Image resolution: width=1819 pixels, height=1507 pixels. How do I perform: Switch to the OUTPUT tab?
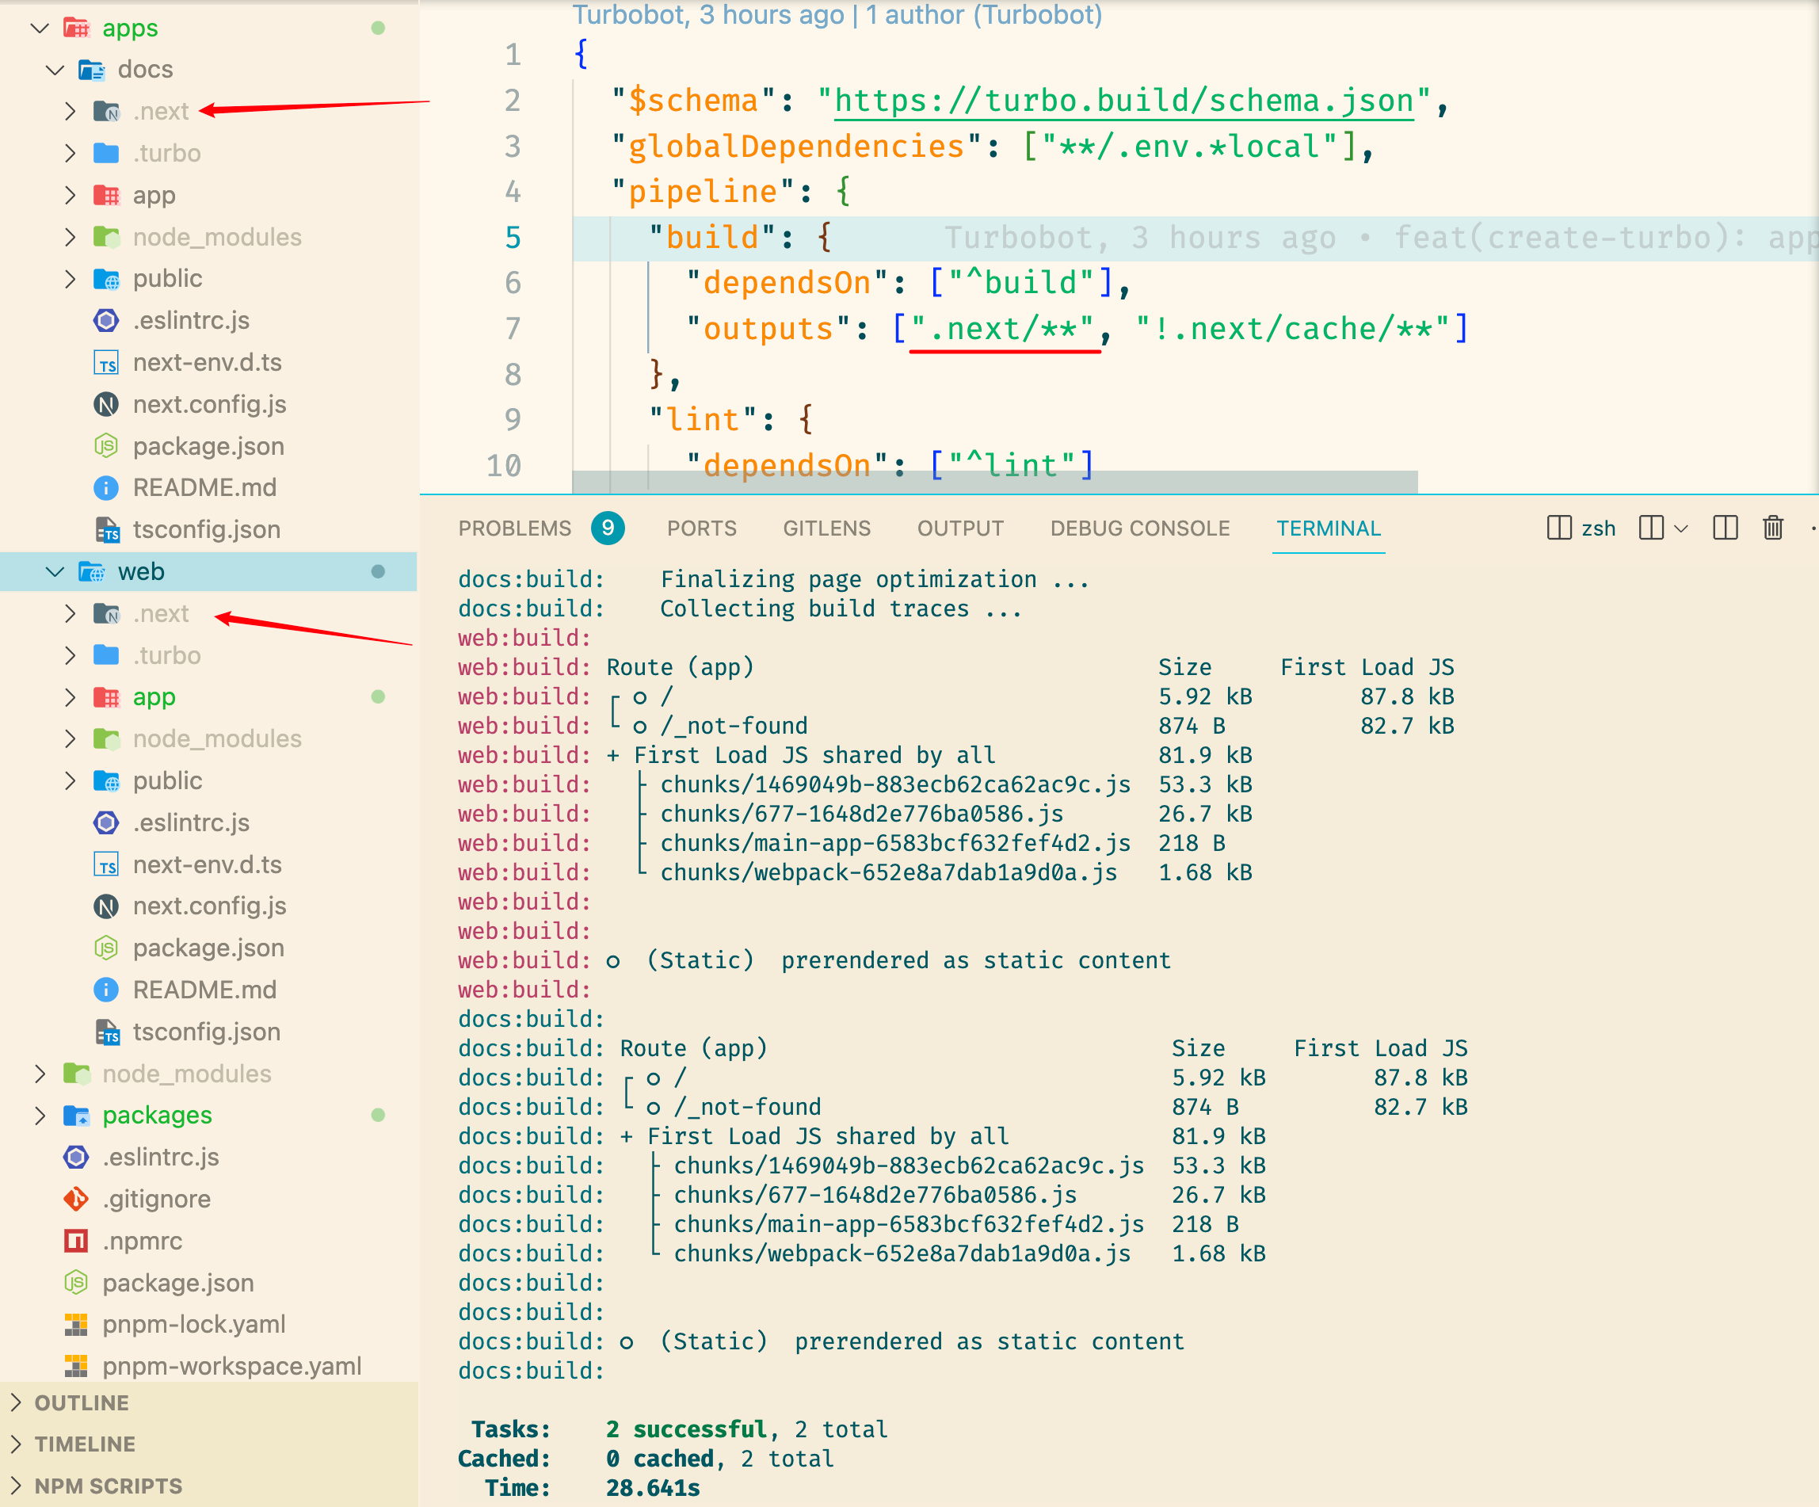coord(961,528)
